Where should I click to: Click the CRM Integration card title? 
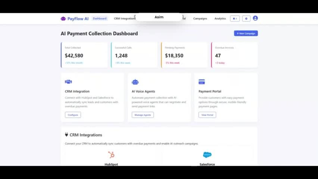click(77, 91)
